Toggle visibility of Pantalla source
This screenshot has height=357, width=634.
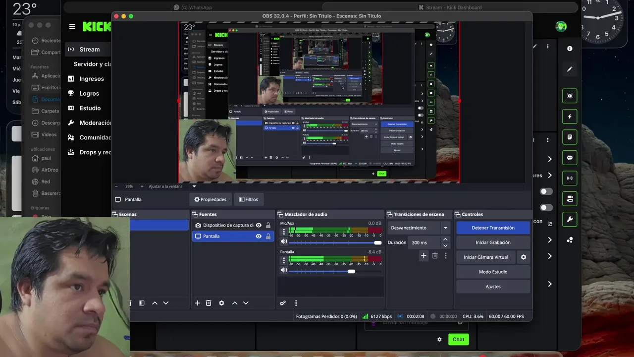coord(259,237)
